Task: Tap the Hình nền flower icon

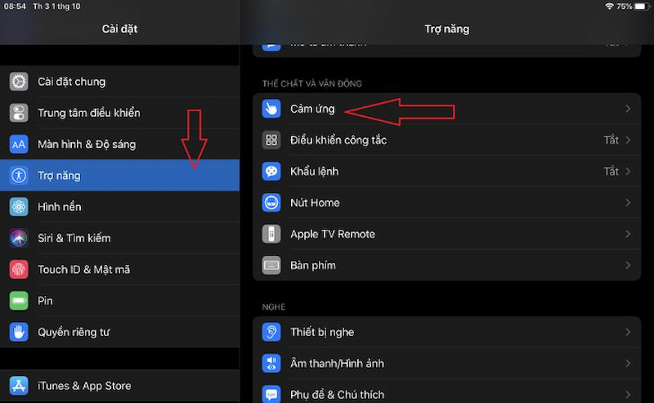Action: coord(19,207)
